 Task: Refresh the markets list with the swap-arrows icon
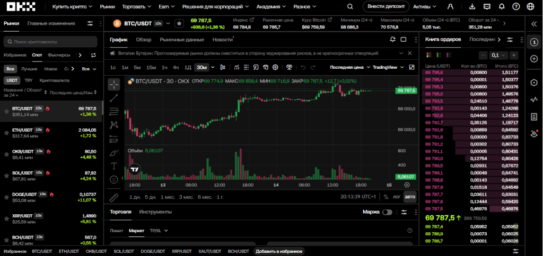pos(93,55)
